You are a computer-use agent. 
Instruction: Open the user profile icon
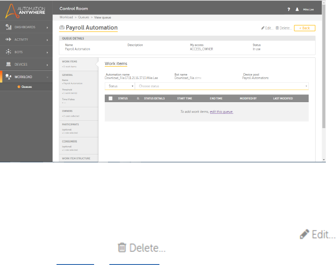(x=297, y=9)
